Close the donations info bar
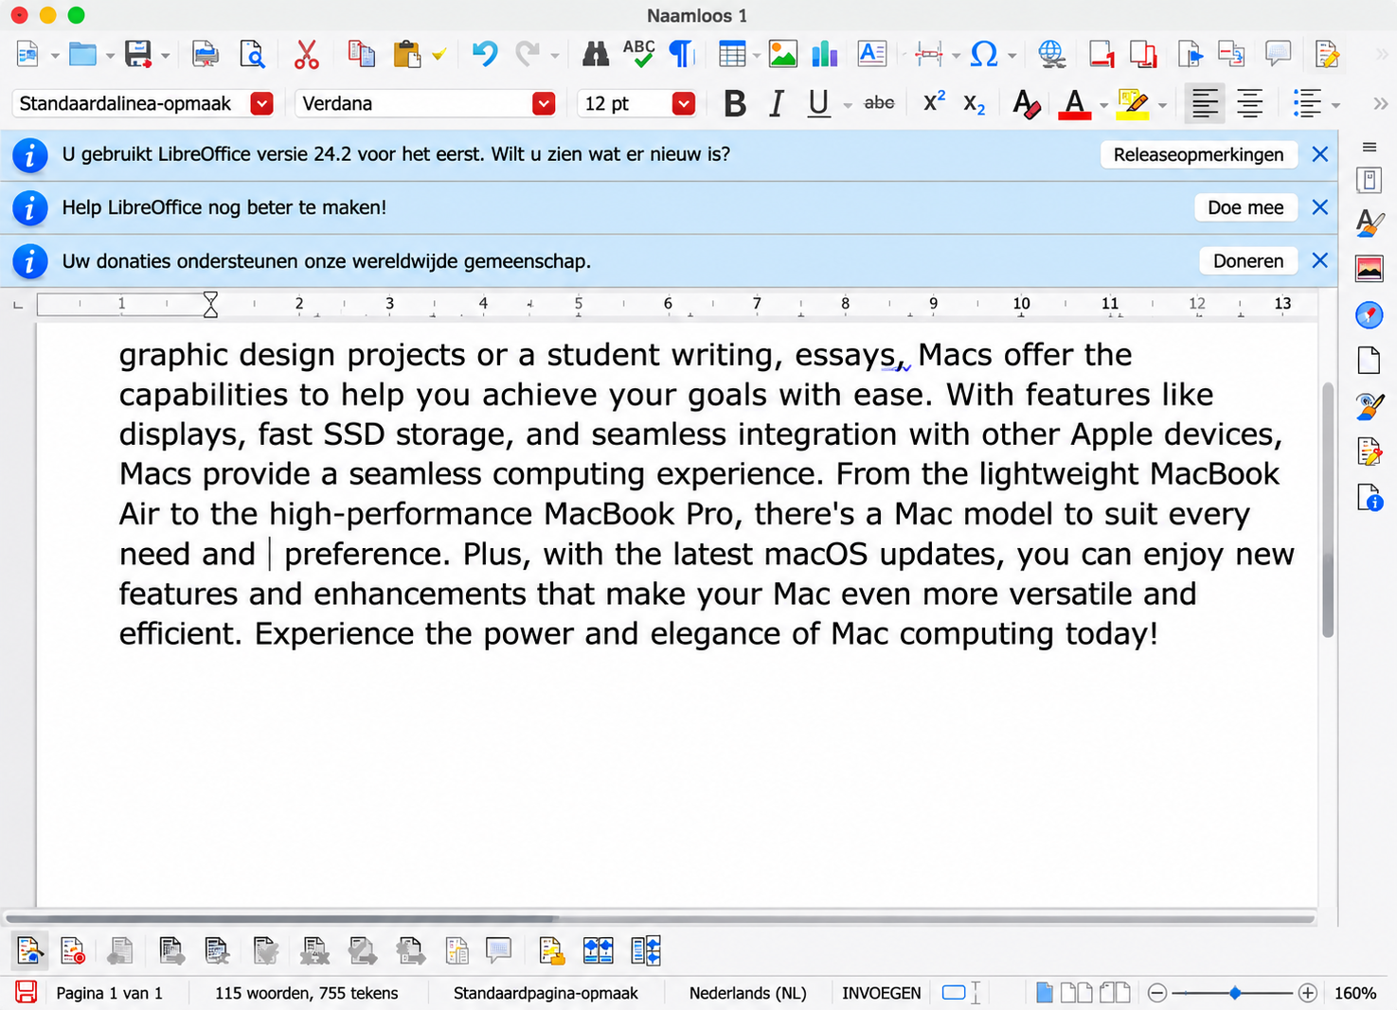Image resolution: width=1397 pixels, height=1010 pixels. [1319, 260]
